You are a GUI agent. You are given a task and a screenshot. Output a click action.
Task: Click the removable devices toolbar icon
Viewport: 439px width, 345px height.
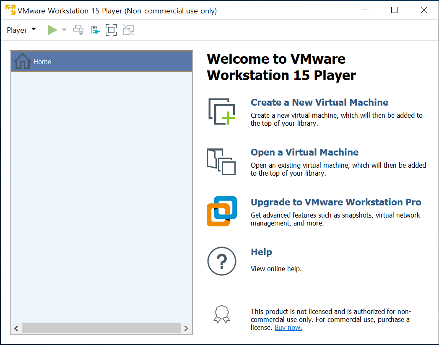point(95,30)
